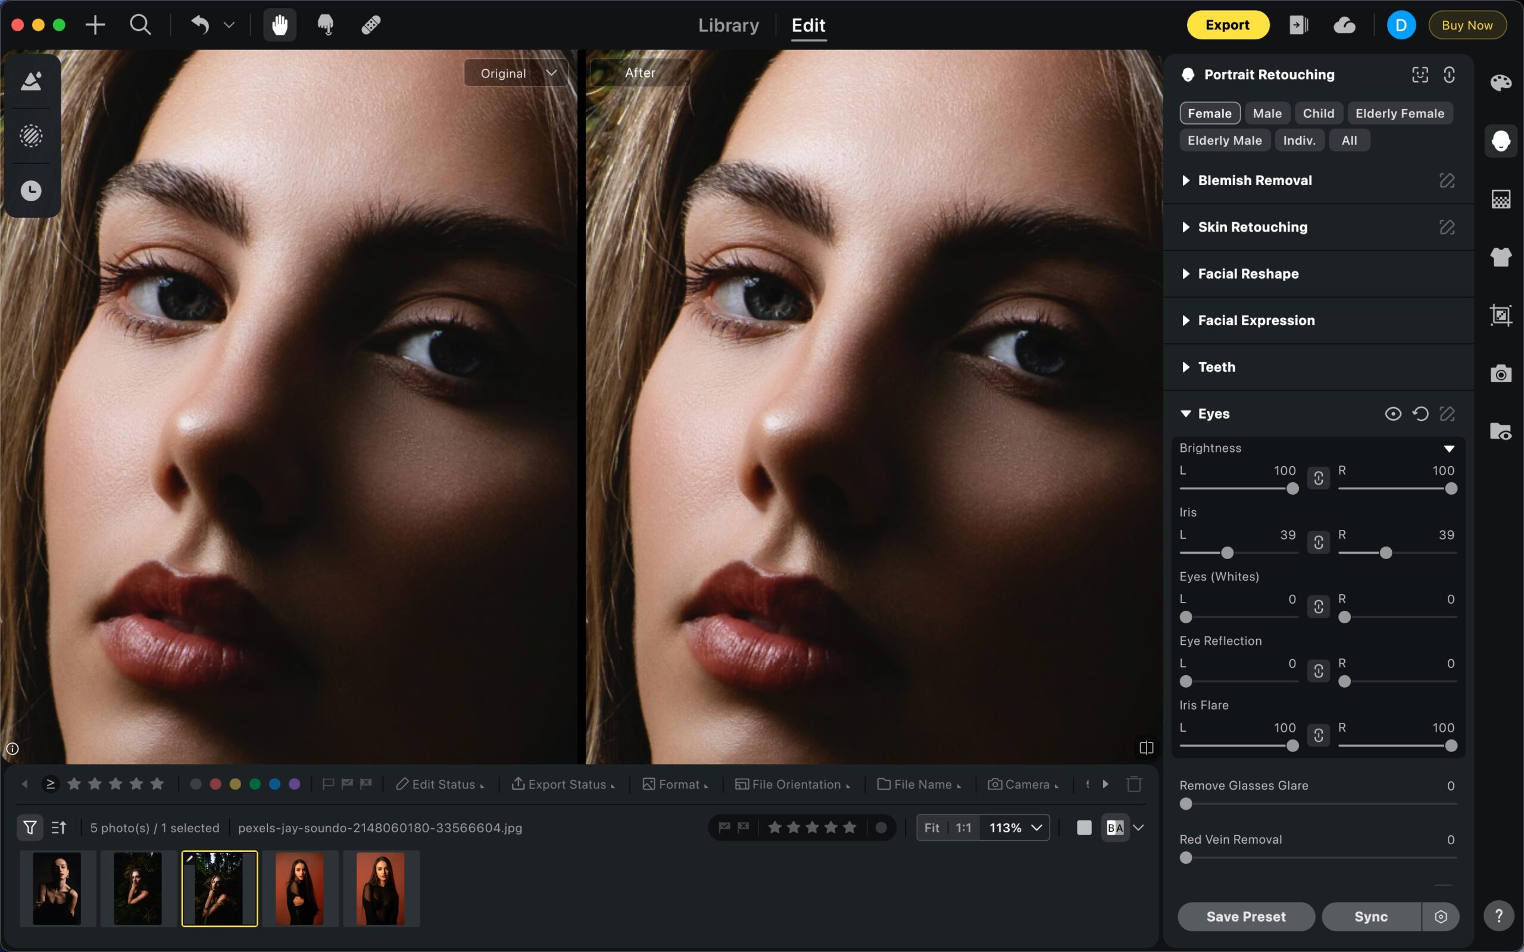
Task: Open the clothing shirt tool panel
Action: tap(1501, 257)
